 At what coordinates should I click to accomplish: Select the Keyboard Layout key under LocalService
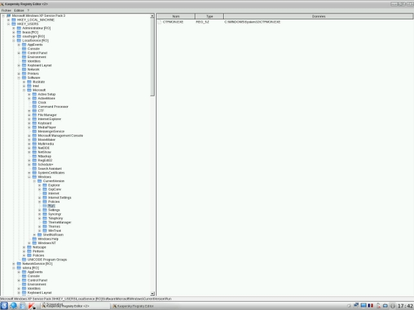coord(39,65)
